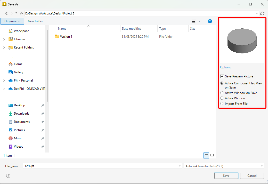Open the Pictures quick access folder

(x=19, y=130)
